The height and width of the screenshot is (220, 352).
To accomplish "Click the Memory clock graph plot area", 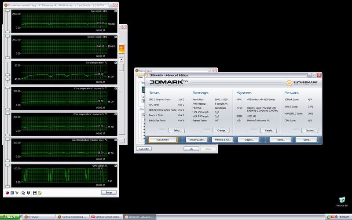I will 64,47.
